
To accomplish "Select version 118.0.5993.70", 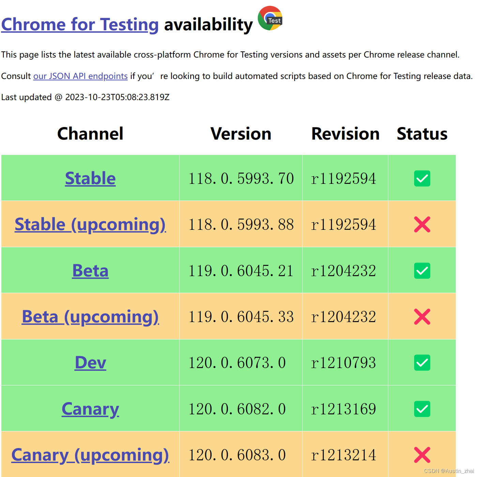I will pyautogui.click(x=241, y=178).
